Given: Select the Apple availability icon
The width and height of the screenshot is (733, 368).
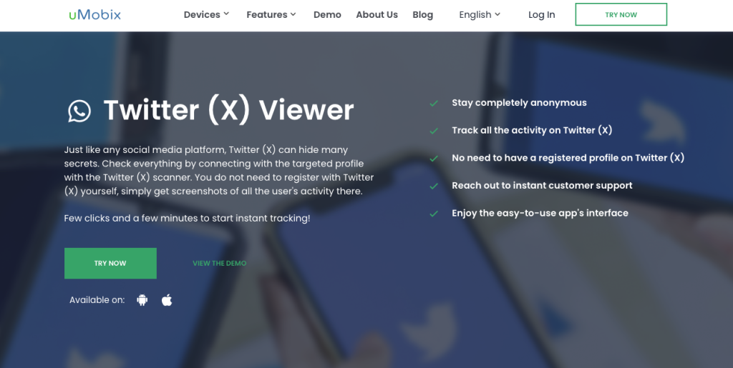Looking at the screenshot, I should [x=167, y=300].
